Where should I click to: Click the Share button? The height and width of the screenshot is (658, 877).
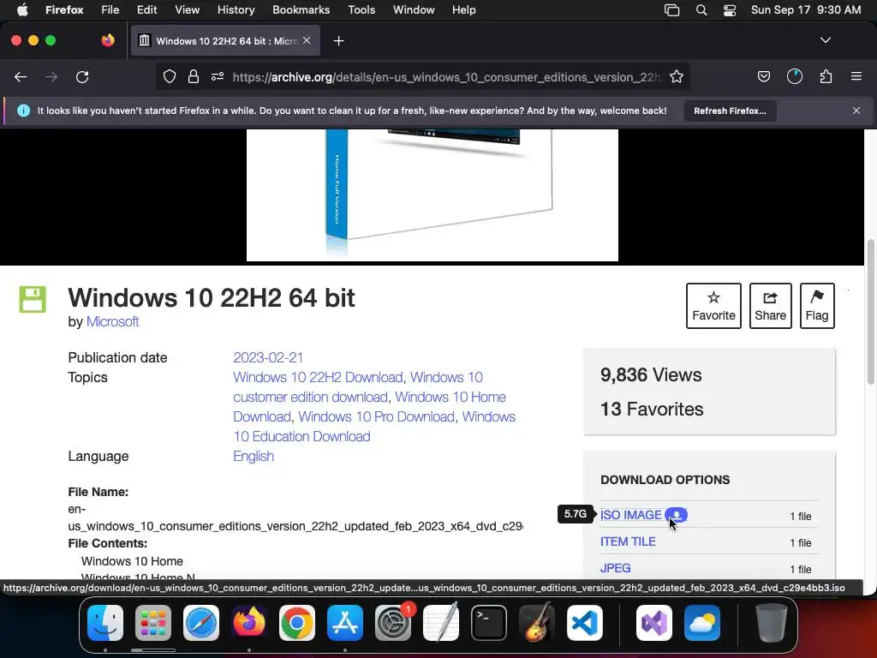[x=770, y=306]
